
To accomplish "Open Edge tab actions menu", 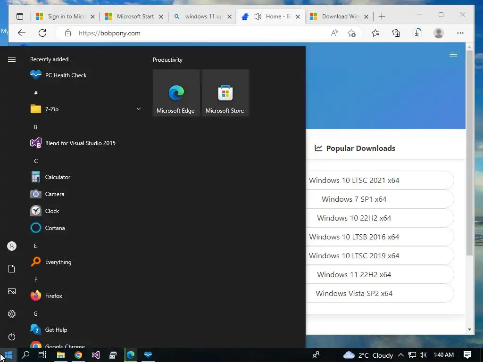I will (20, 16).
